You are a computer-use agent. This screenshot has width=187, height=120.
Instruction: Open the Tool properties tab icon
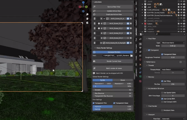[140, 39]
